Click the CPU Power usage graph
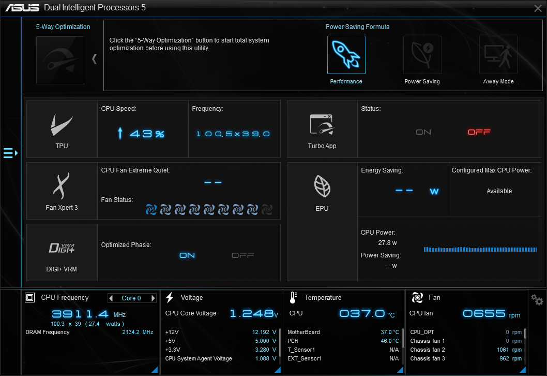This screenshot has height=376, width=547. point(480,250)
